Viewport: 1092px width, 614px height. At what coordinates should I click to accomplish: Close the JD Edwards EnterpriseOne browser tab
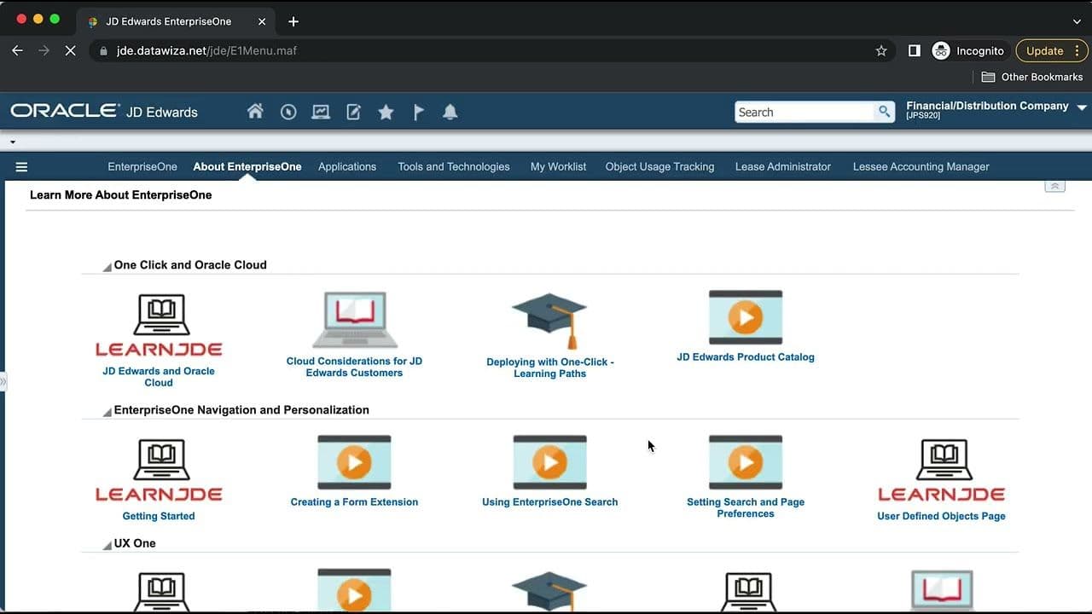click(x=262, y=21)
